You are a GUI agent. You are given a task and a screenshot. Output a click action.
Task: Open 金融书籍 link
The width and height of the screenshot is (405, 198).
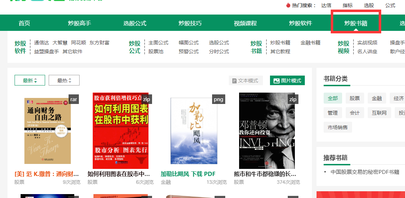point(310,43)
